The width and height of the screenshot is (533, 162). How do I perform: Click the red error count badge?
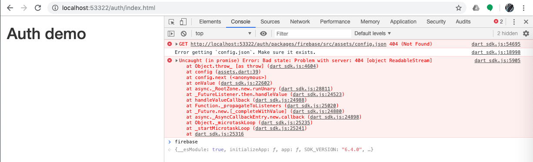click(498, 22)
